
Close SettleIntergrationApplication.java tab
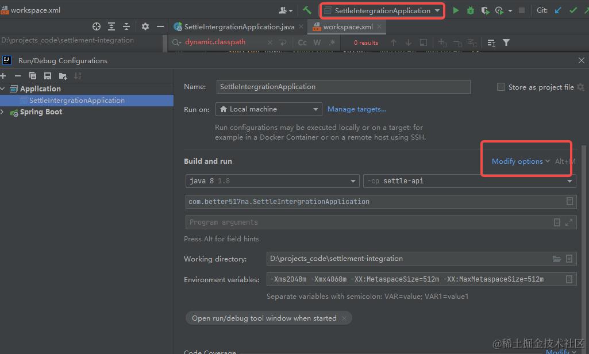tap(301, 26)
